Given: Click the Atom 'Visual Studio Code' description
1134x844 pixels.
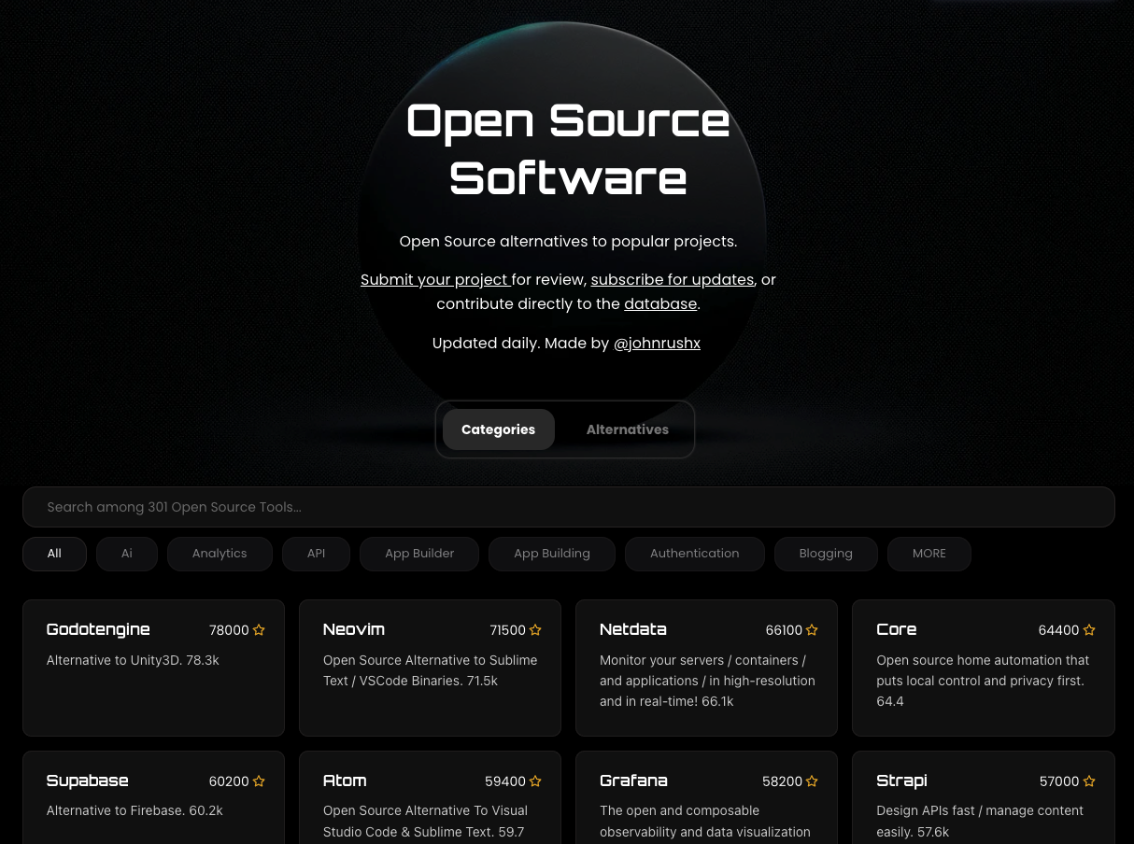Looking at the screenshot, I should point(425,821).
